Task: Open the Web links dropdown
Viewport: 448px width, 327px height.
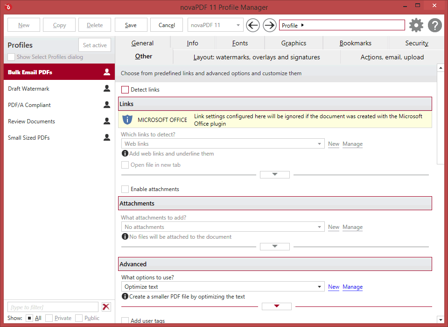Action: [223, 143]
